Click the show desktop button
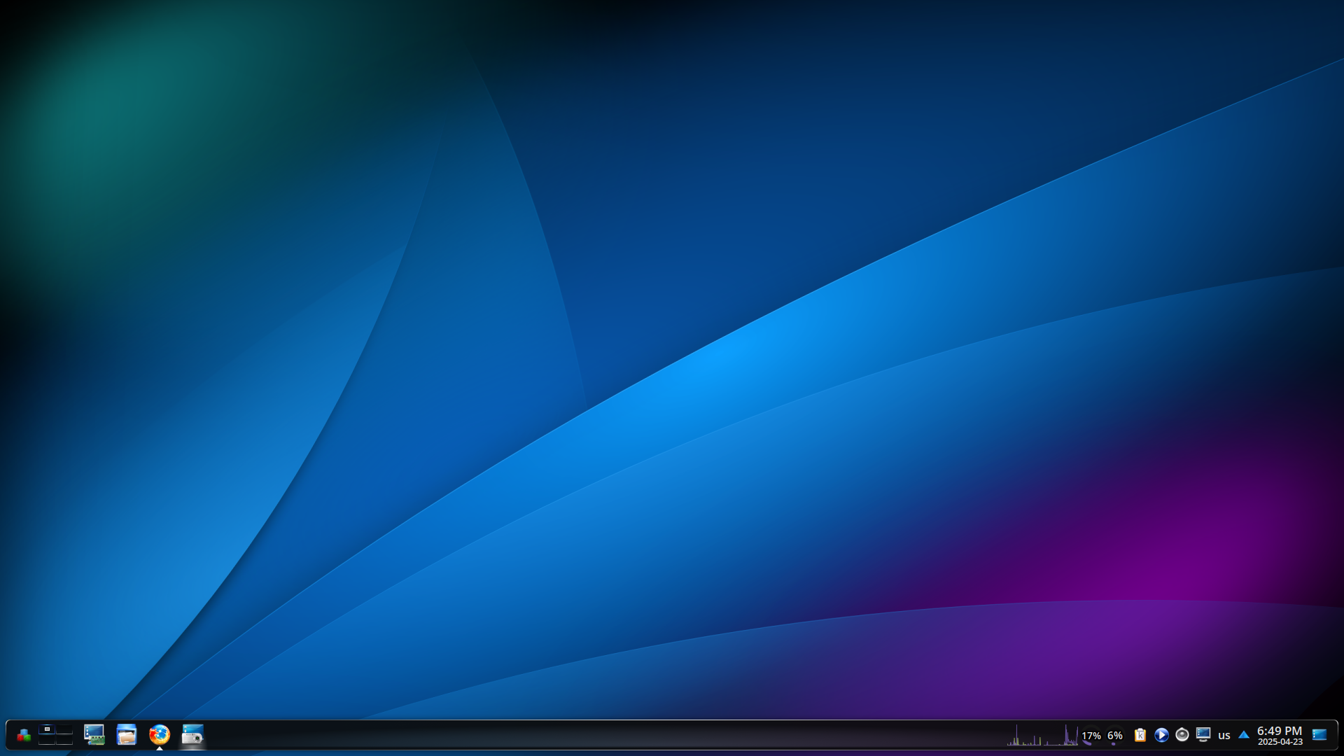The image size is (1344, 756). (x=1319, y=735)
